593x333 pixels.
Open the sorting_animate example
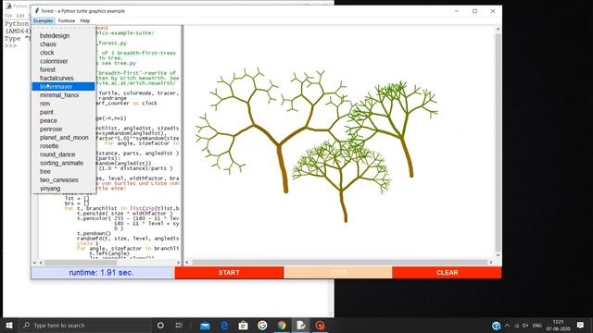point(63,163)
